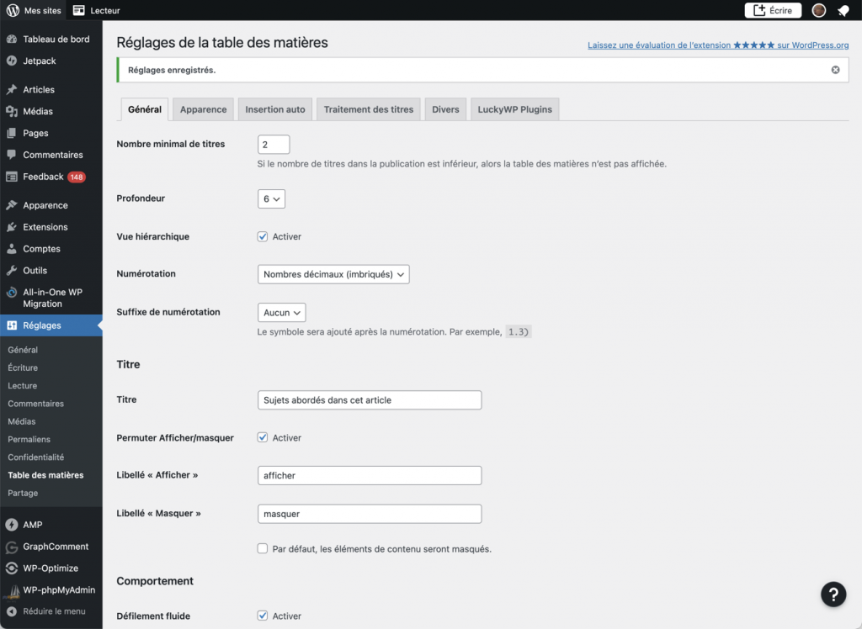Click the AMP lightning icon
This screenshot has width=862, height=629.
coord(12,525)
